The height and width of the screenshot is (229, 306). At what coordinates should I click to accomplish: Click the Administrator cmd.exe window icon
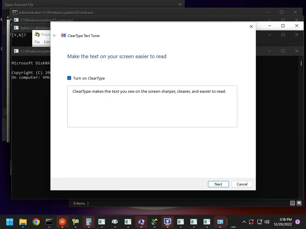(x=15, y=13)
